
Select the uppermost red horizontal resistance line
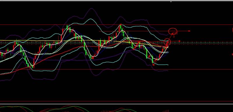click(116, 25)
